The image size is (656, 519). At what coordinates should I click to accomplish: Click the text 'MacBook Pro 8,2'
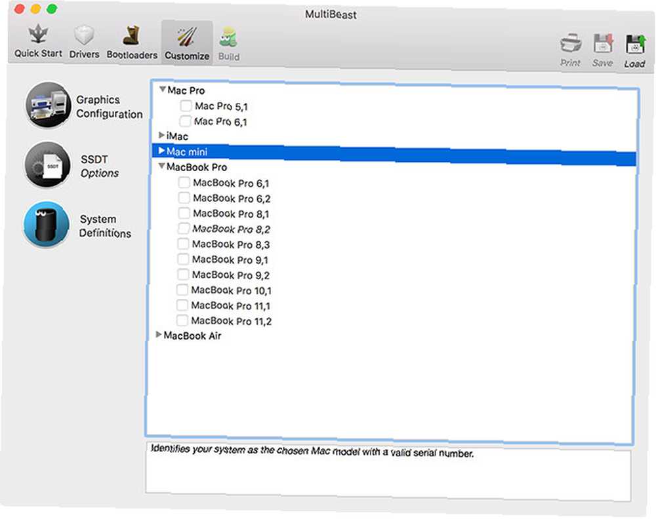pos(231,229)
